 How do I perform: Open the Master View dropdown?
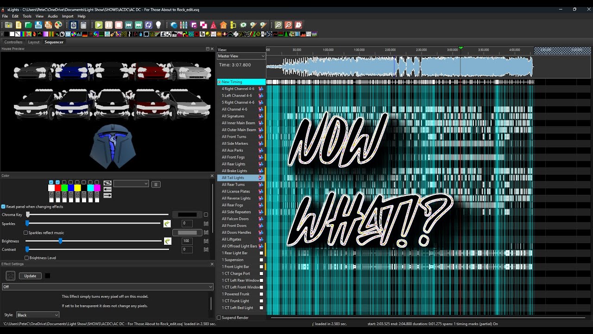coord(241,56)
